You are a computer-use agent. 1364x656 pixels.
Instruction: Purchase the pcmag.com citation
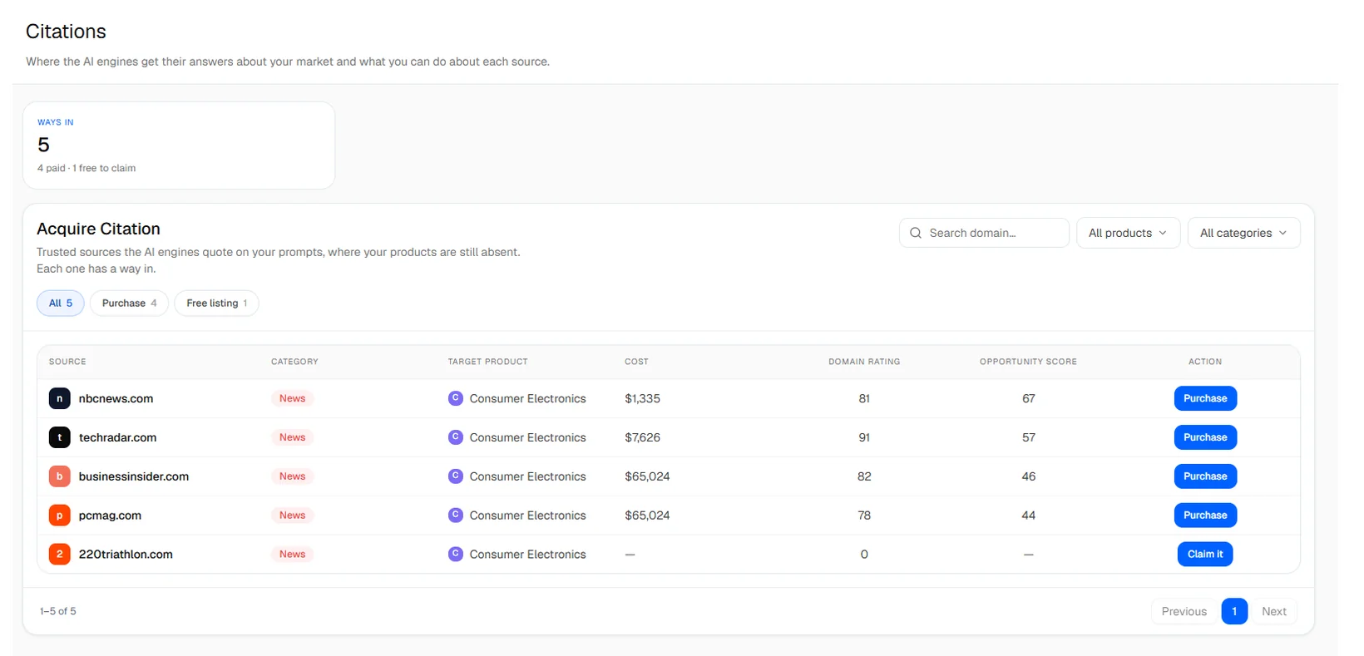pos(1205,515)
